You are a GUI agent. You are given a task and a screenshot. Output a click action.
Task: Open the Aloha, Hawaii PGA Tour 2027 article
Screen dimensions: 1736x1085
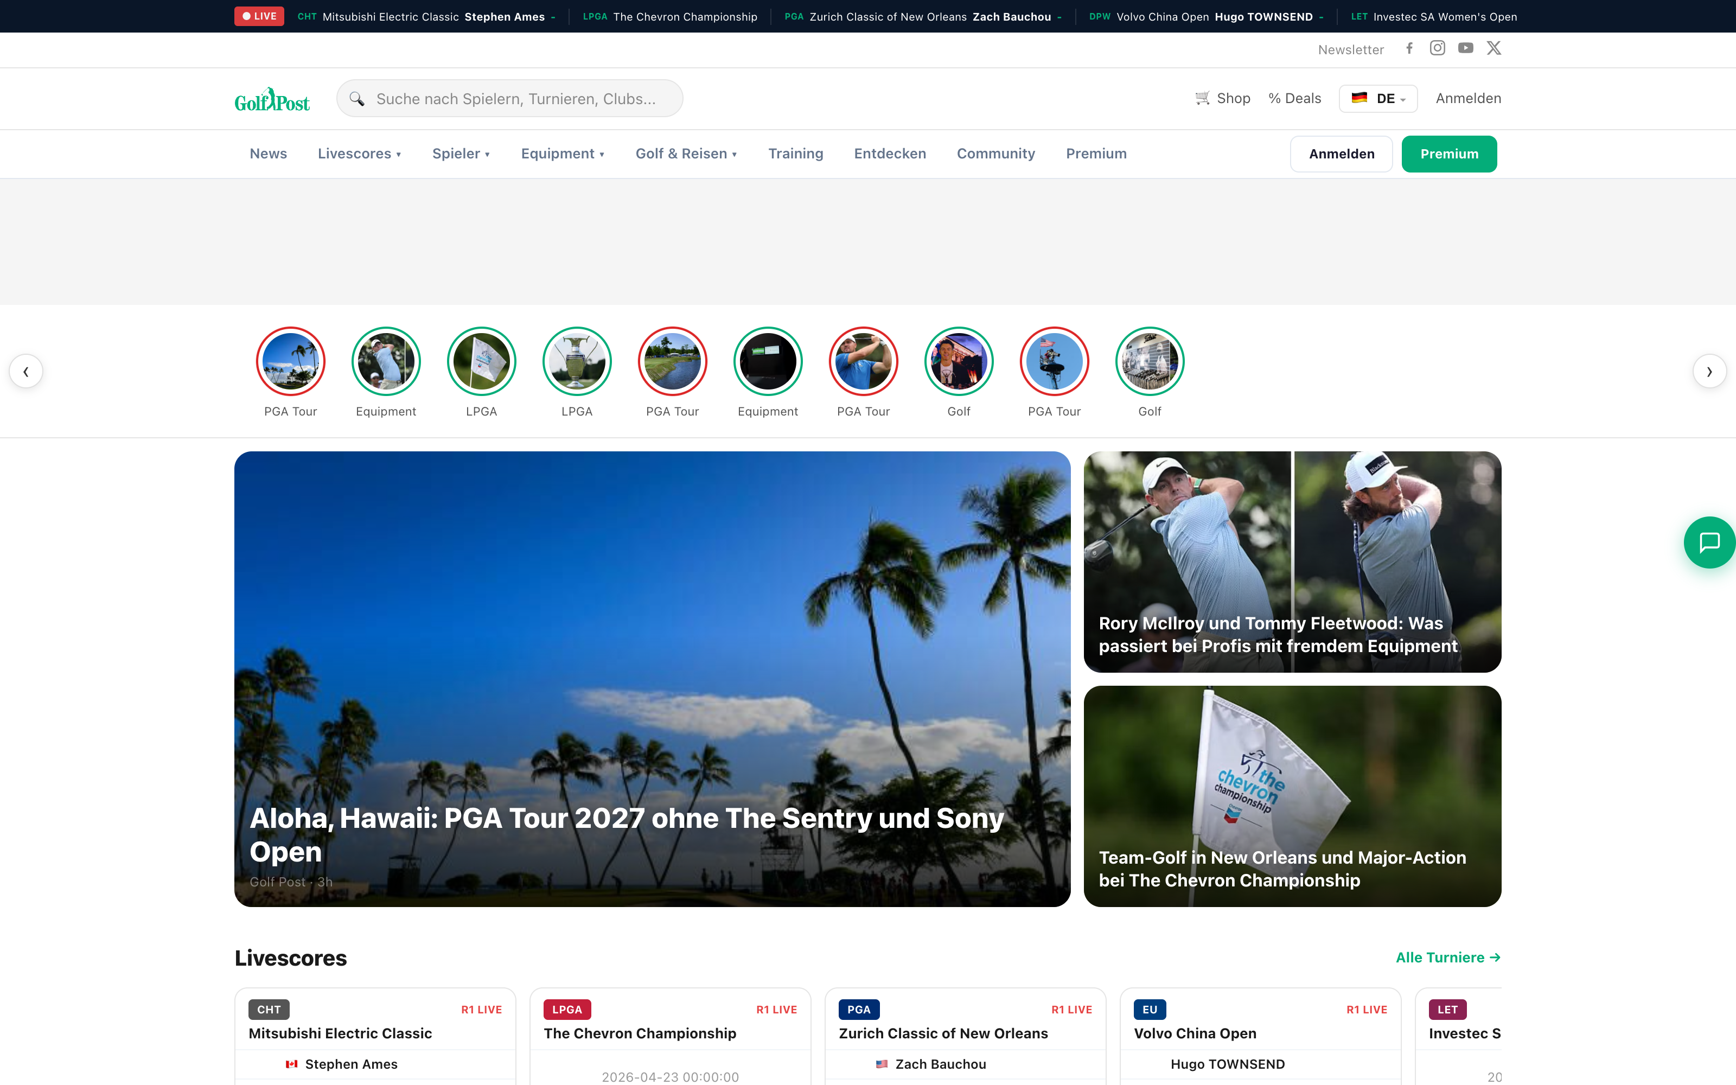tap(652, 679)
